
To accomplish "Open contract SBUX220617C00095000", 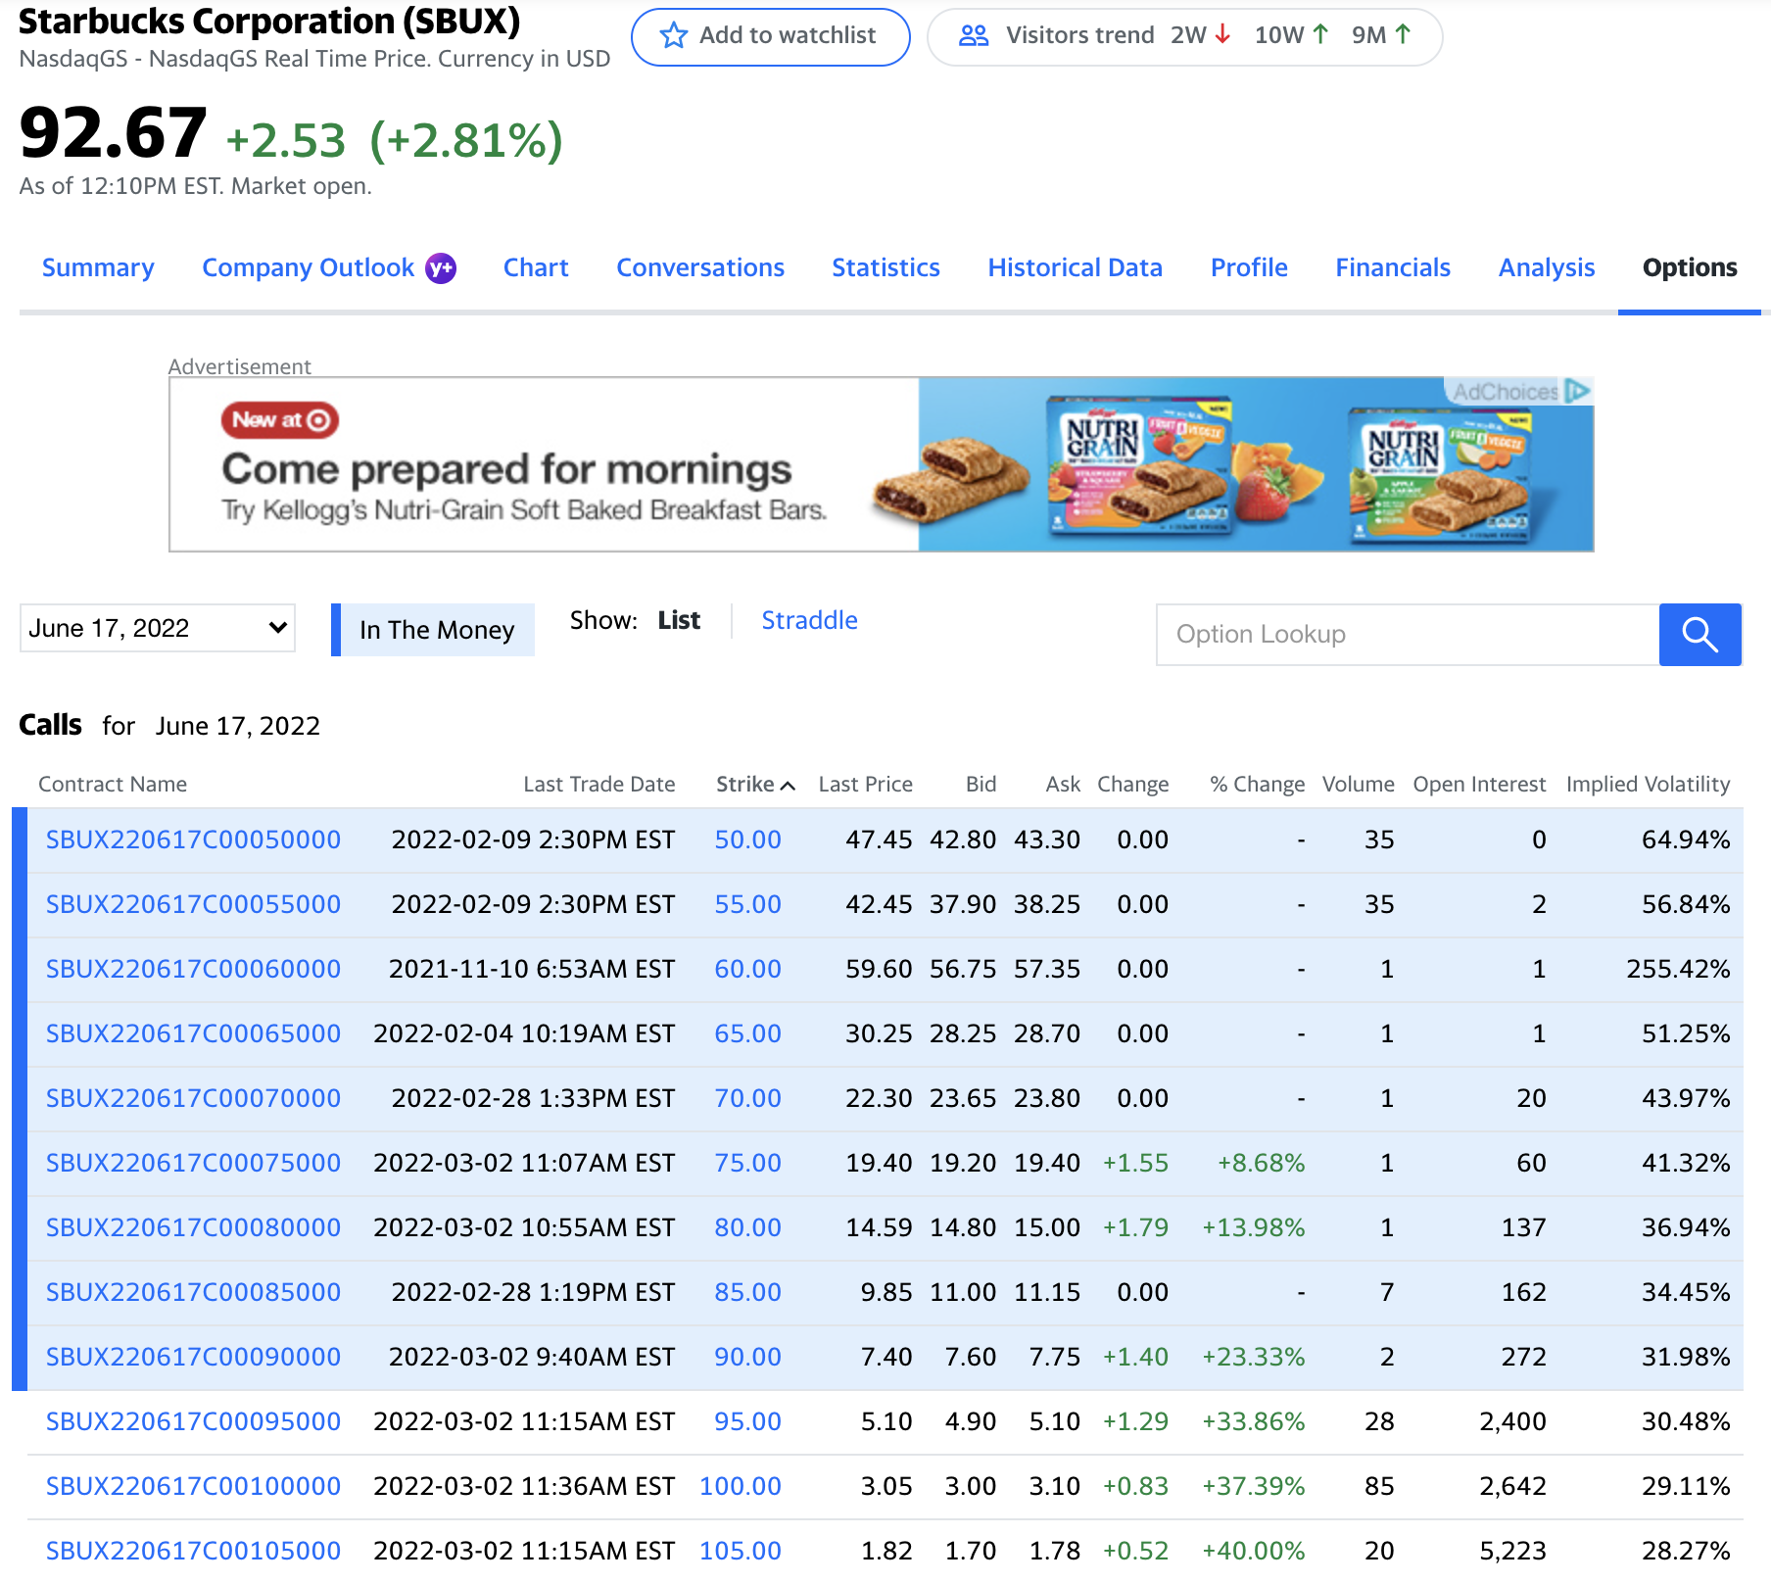I will point(193,1421).
